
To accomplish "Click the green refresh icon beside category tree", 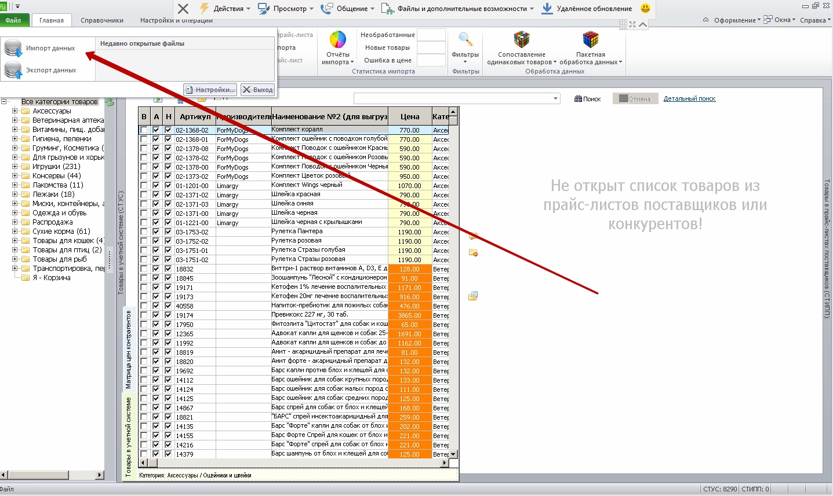I will click(110, 102).
